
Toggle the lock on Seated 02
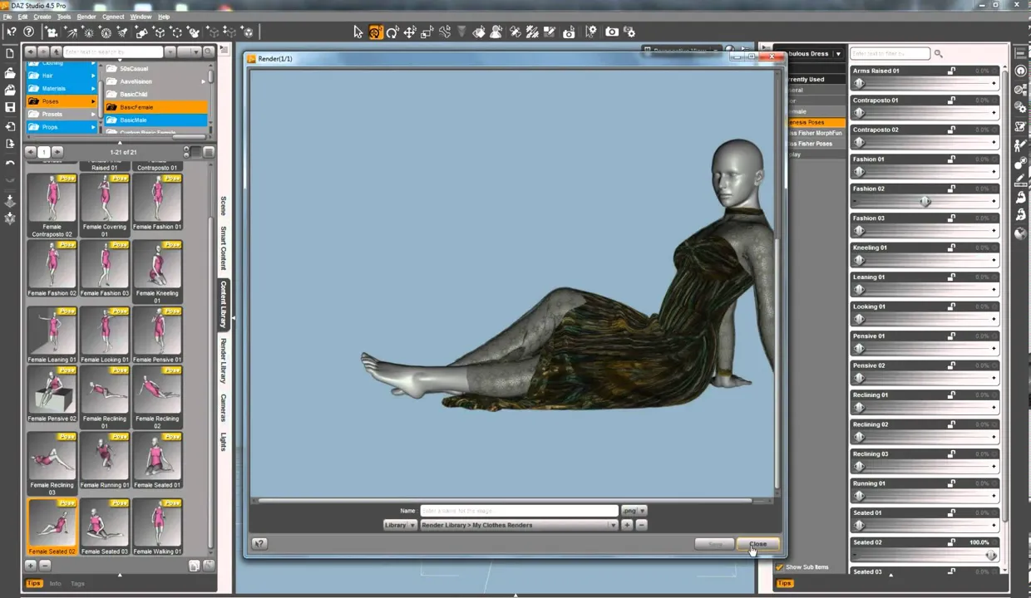[951, 542]
